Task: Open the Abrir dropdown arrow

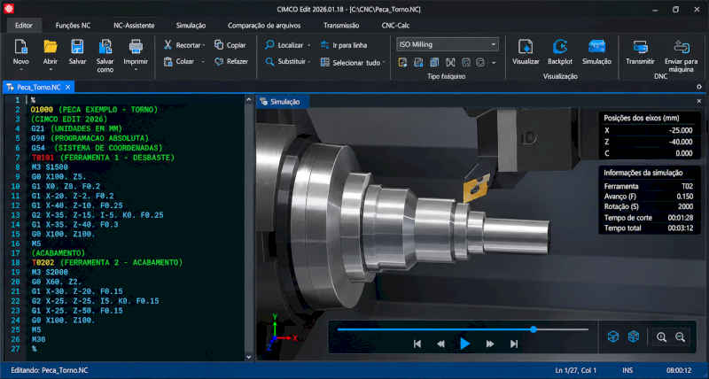Action: (x=51, y=70)
